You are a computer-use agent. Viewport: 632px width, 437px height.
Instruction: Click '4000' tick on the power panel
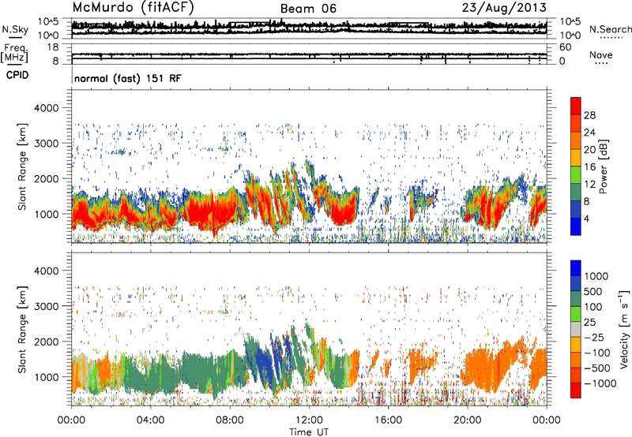tap(46, 108)
